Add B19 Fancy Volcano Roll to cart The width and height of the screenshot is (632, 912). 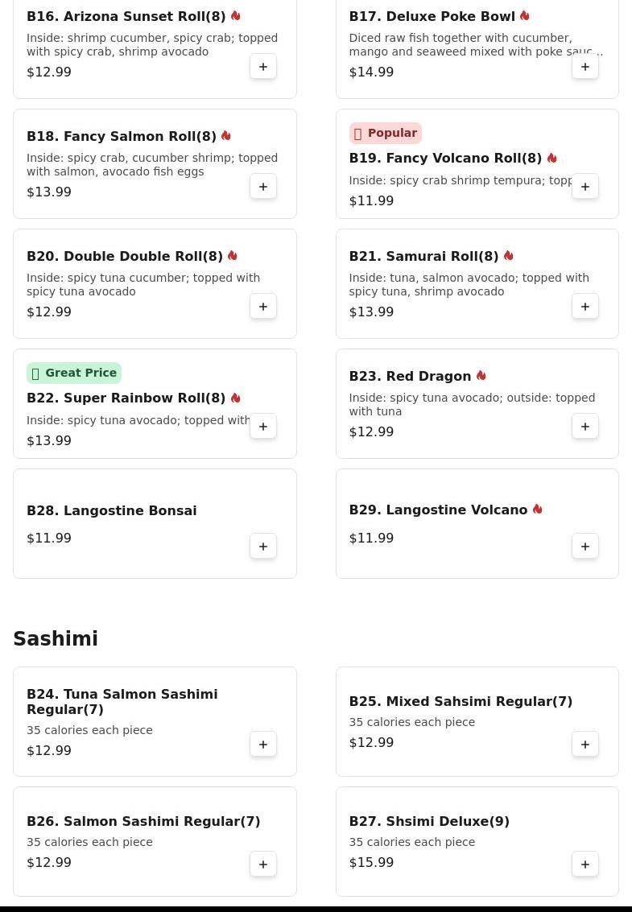(x=585, y=187)
